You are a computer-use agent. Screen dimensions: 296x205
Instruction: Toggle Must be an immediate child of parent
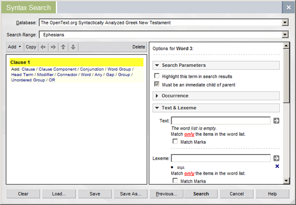coord(157,85)
